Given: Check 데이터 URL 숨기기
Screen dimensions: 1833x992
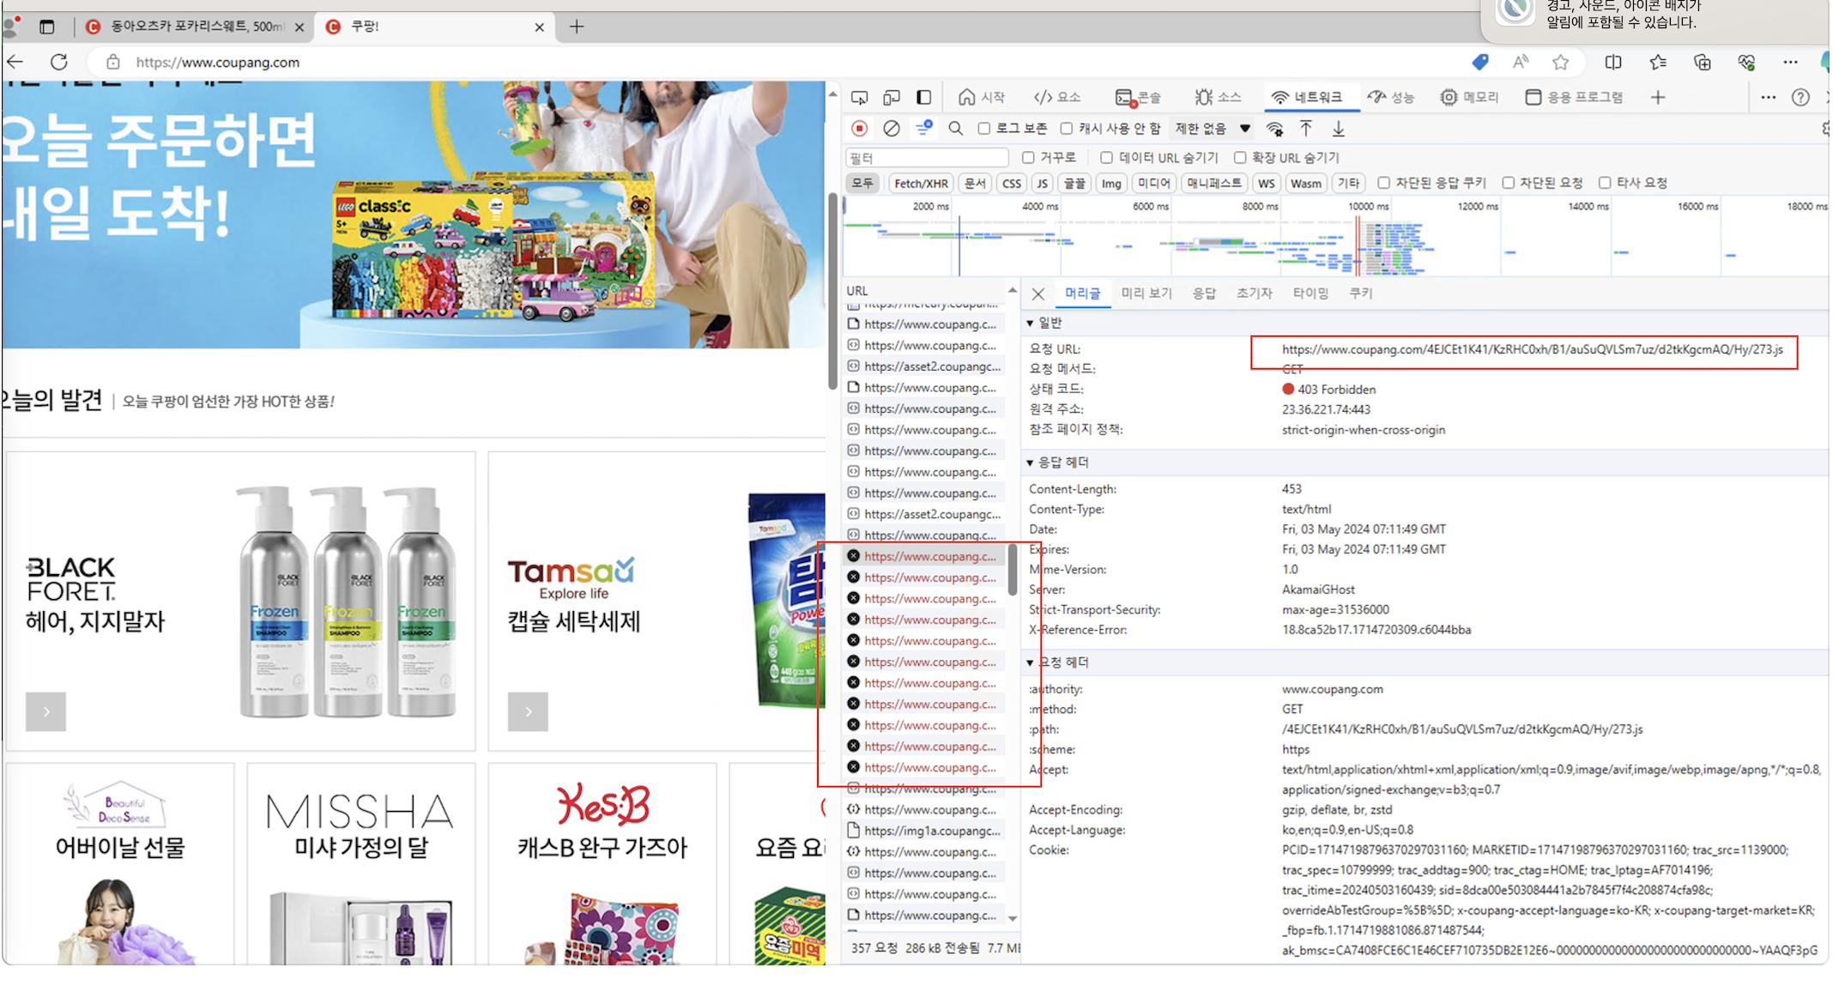Looking at the screenshot, I should [x=1107, y=158].
